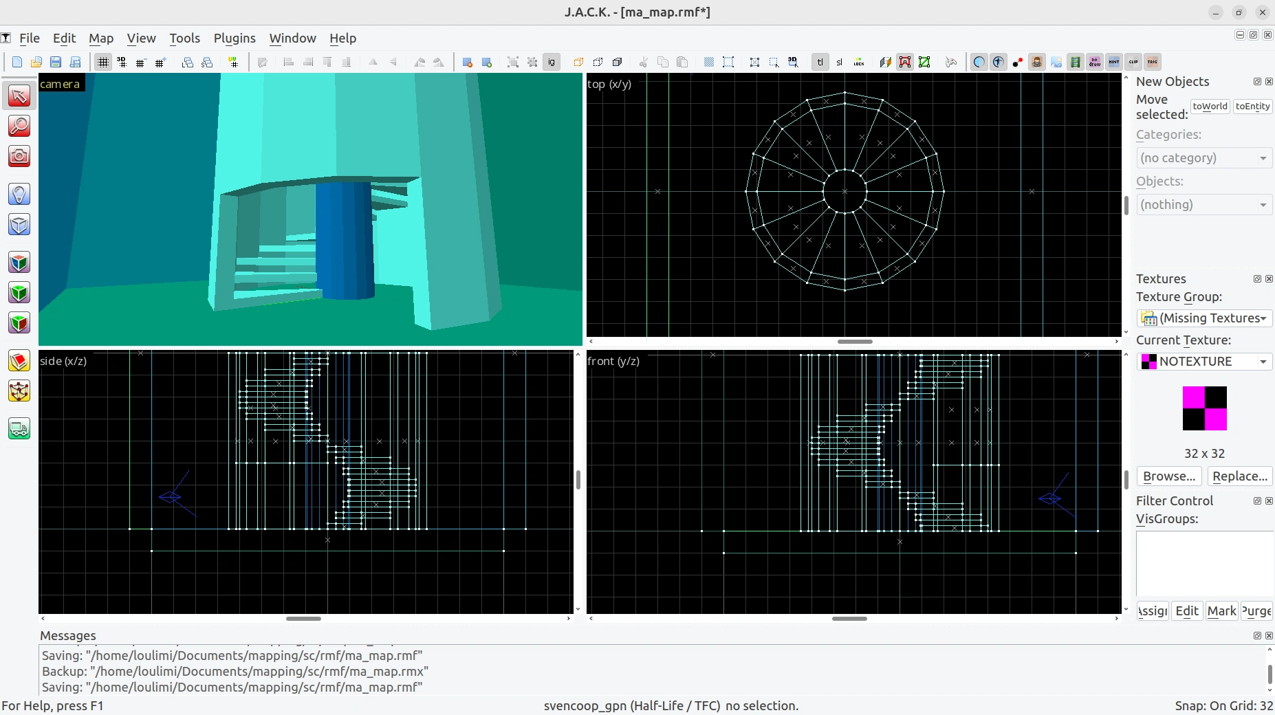Toggle the 3D grid button

coord(122,62)
